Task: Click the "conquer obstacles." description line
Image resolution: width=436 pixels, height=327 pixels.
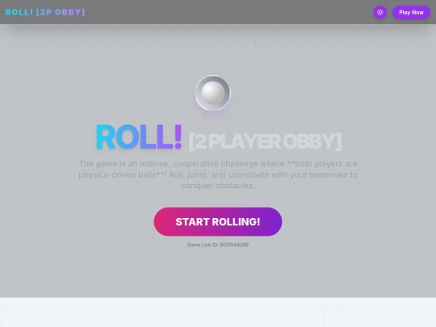Action: coord(218,186)
